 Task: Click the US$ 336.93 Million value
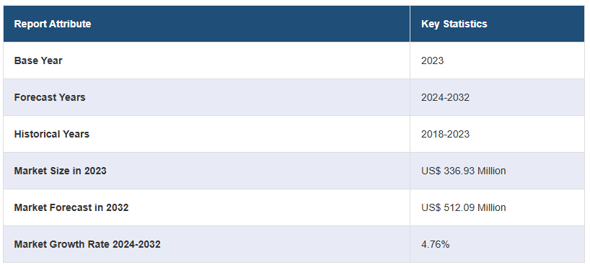pyautogui.click(x=463, y=171)
